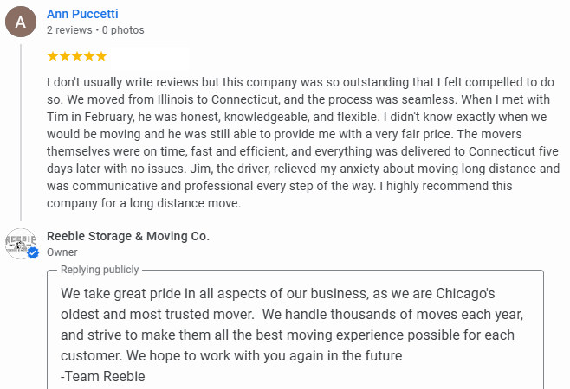Click the Reebie company logo thumbnail
Image resolution: width=570 pixels, height=389 pixels.
21,243
